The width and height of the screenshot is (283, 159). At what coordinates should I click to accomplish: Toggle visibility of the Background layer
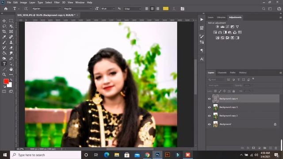pyautogui.click(x=209, y=124)
